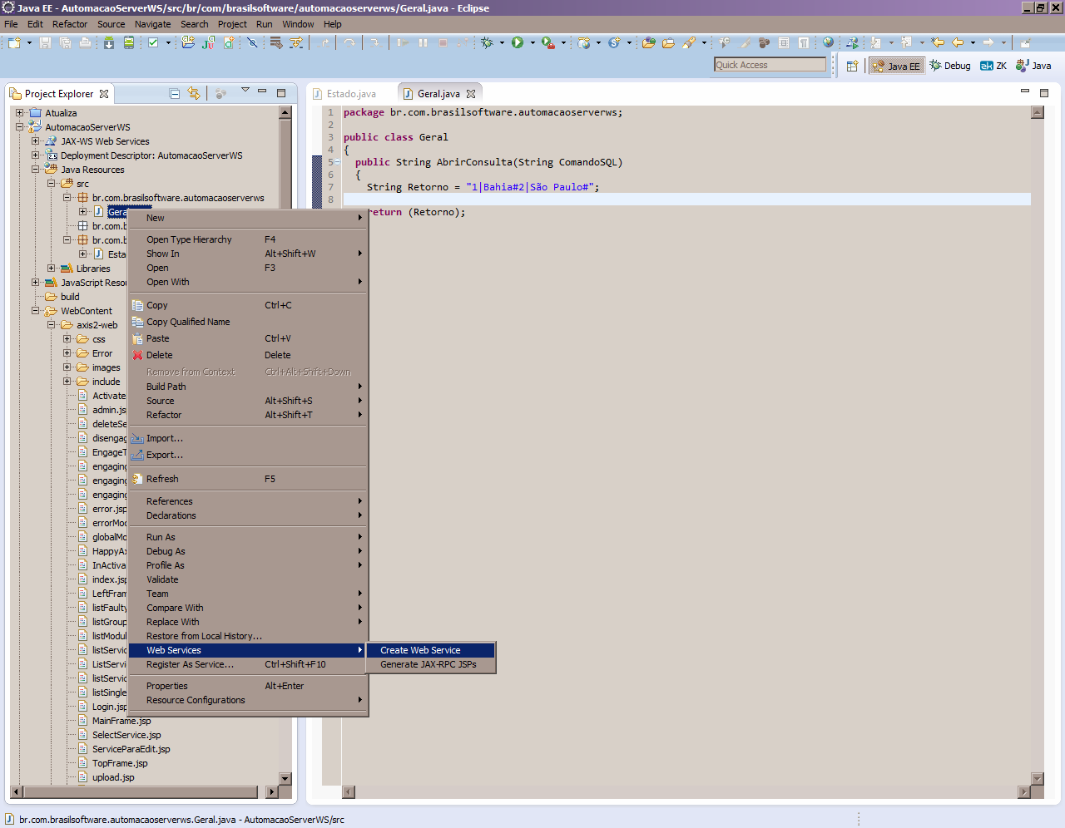Toggle the checkbox task toolbar icon
This screenshot has height=828, width=1065.
pyautogui.click(x=153, y=42)
